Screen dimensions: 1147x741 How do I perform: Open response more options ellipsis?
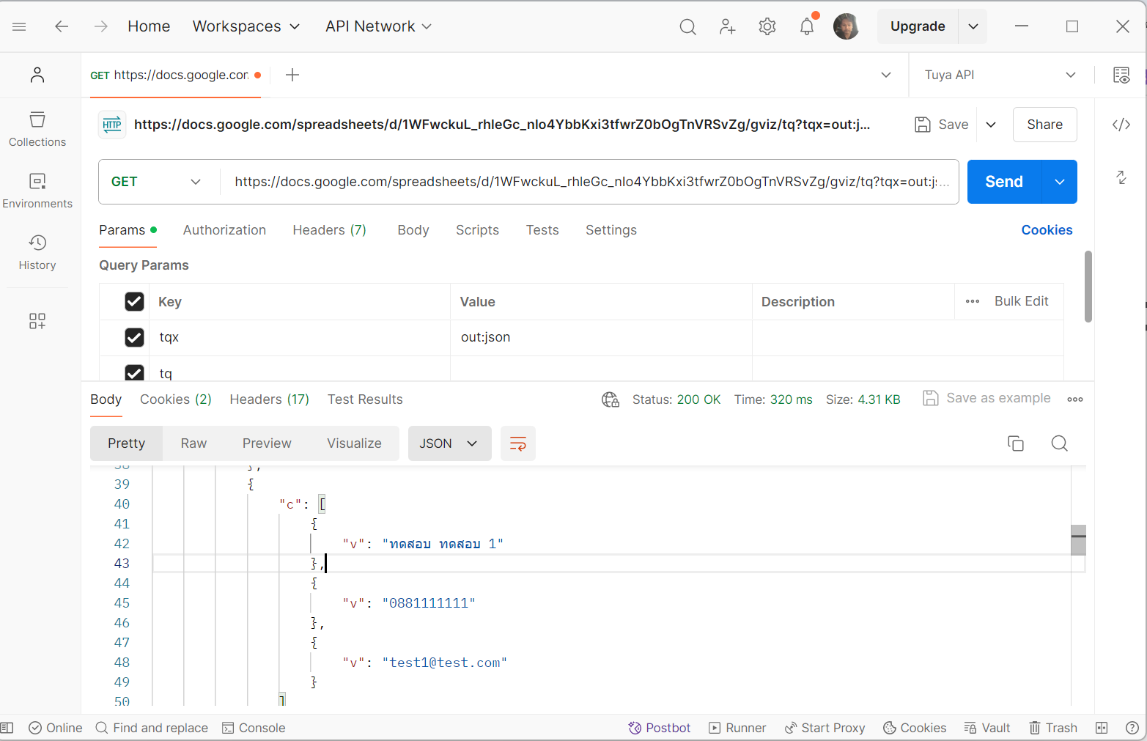point(1075,399)
